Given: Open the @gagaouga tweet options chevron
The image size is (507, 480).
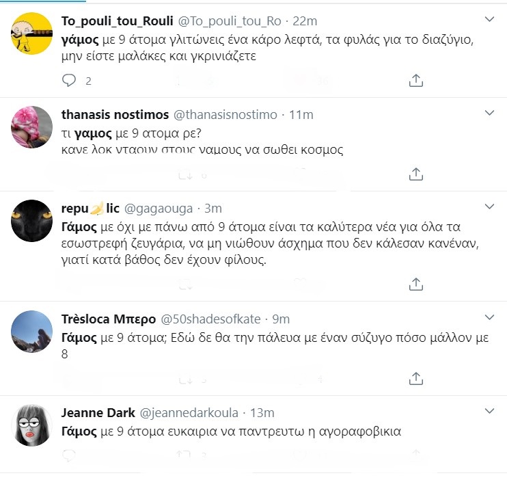Looking at the screenshot, I should tap(489, 206).
